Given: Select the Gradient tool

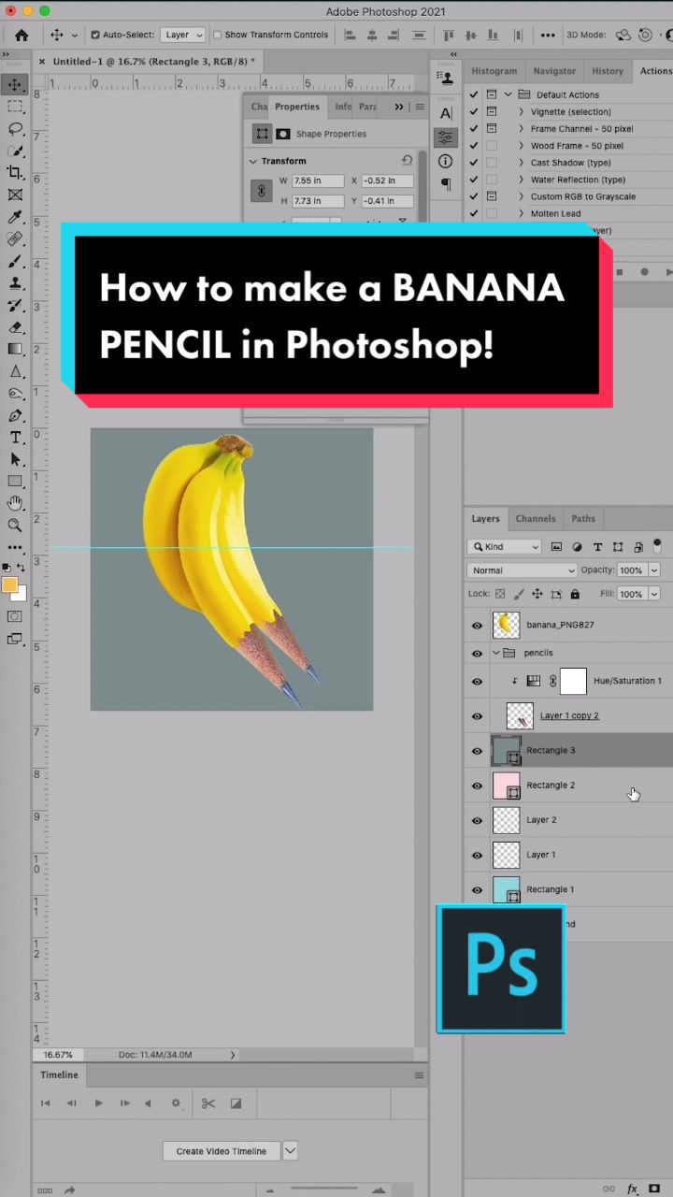Looking at the screenshot, I should tap(15, 349).
